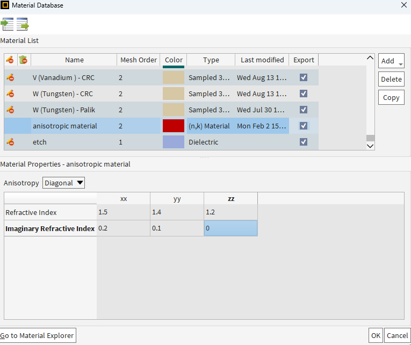Toggle Export checkbox for anisotropic material
Viewport: 411px width, 345px height.
(x=304, y=126)
